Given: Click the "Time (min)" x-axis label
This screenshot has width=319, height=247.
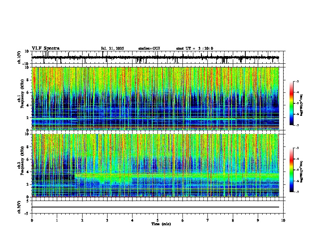Looking at the screenshot, I should pos(161,224).
